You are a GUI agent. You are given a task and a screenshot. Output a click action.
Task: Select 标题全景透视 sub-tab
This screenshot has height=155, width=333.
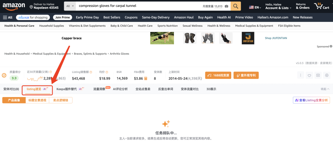pyautogui.click(x=37, y=100)
